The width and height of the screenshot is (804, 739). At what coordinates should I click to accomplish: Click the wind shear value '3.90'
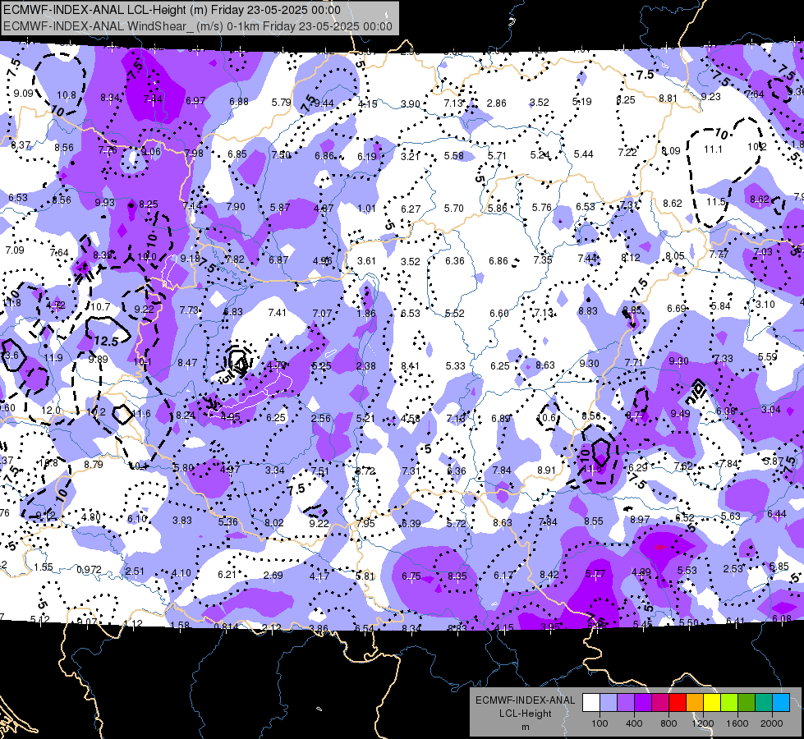pos(410,104)
